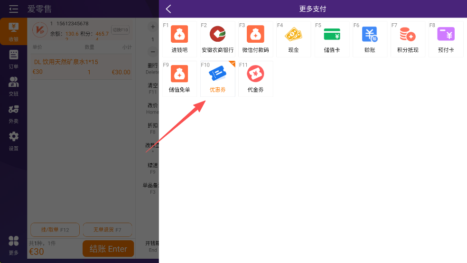The width and height of the screenshot is (467, 263).
Task: Choose 赊账 credit payment option
Action: pyautogui.click(x=370, y=38)
